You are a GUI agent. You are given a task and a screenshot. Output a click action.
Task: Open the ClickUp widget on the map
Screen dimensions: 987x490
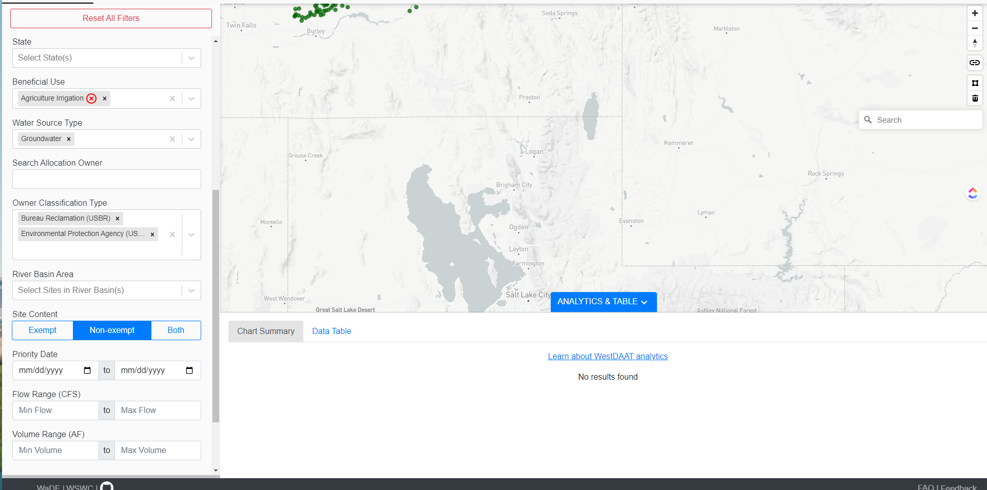[973, 193]
